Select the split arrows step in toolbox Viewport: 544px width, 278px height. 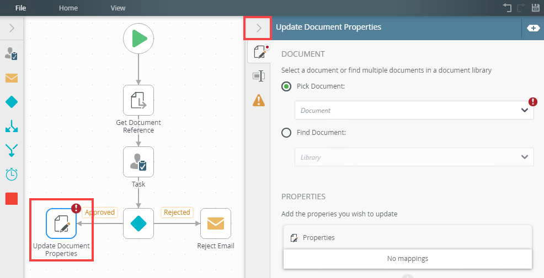tap(12, 127)
